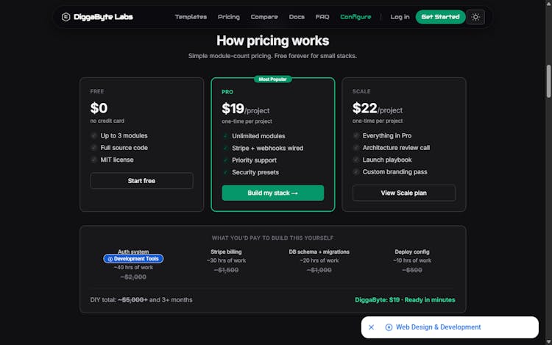Click check icon next to Launch playbook
552x345 pixels.
point(356,160)
